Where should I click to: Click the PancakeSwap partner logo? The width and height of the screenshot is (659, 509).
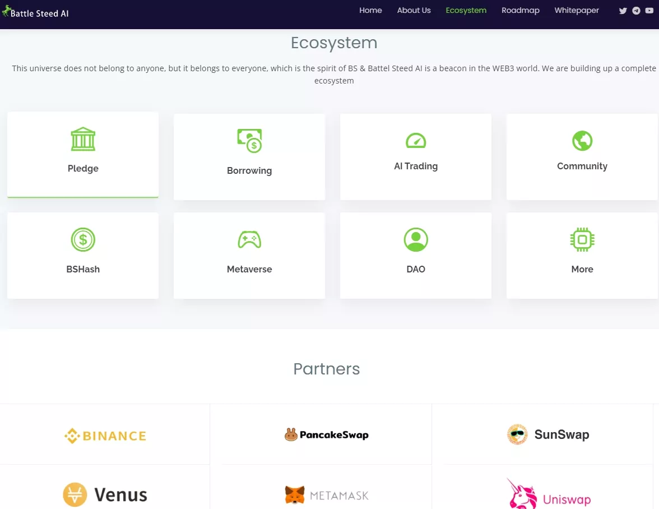click(x=327, y=434)
